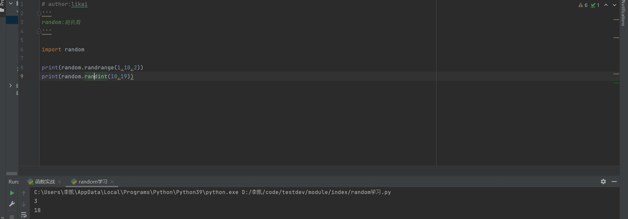The image size is (628, 219).
Task: Go to next highlighted error arrow
Action: click(615, 5)
